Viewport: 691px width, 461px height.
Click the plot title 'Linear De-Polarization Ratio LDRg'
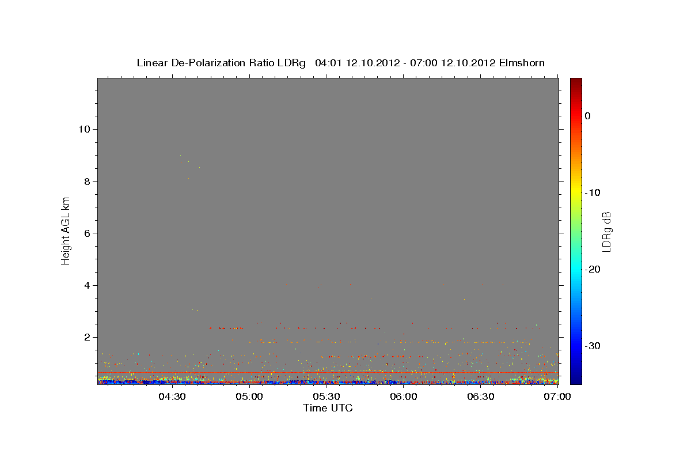pyautogui.click(x=221, y=63)
